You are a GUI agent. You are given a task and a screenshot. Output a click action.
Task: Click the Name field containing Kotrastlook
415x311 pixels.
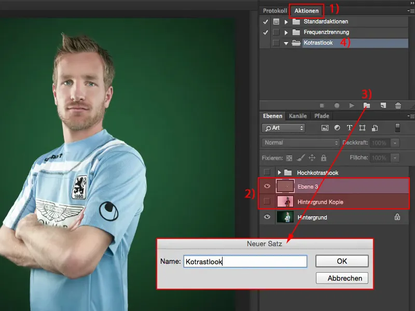(x=245, y=261)
